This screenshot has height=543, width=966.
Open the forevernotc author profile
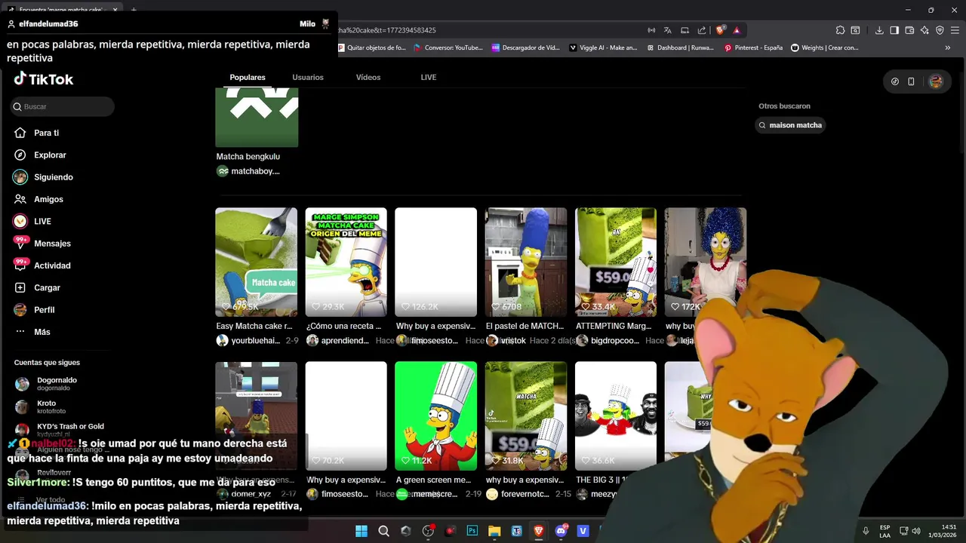click(518, 495)
